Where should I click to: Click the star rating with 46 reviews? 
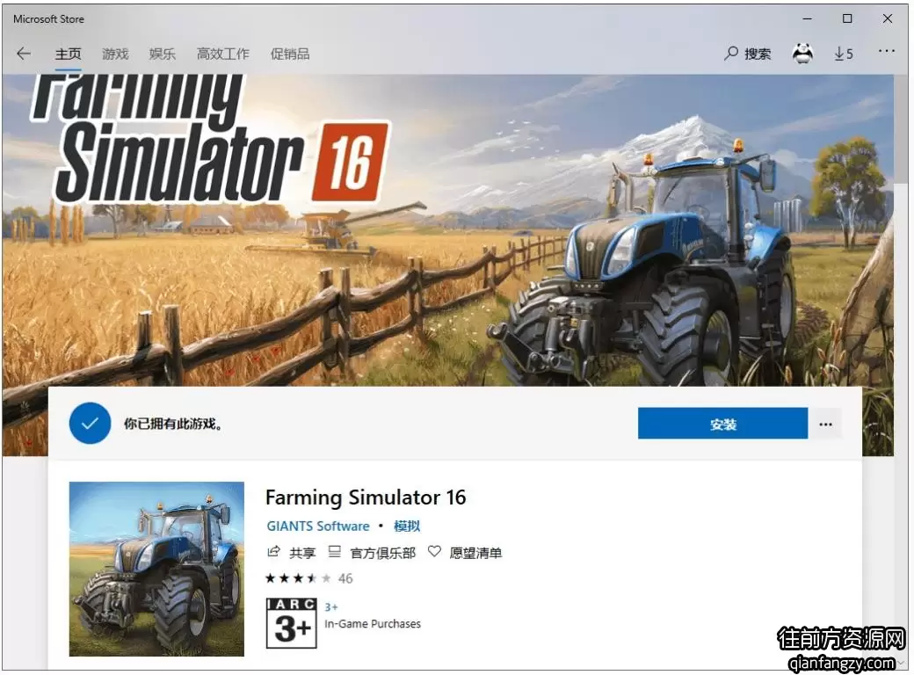tap(309, 578)
